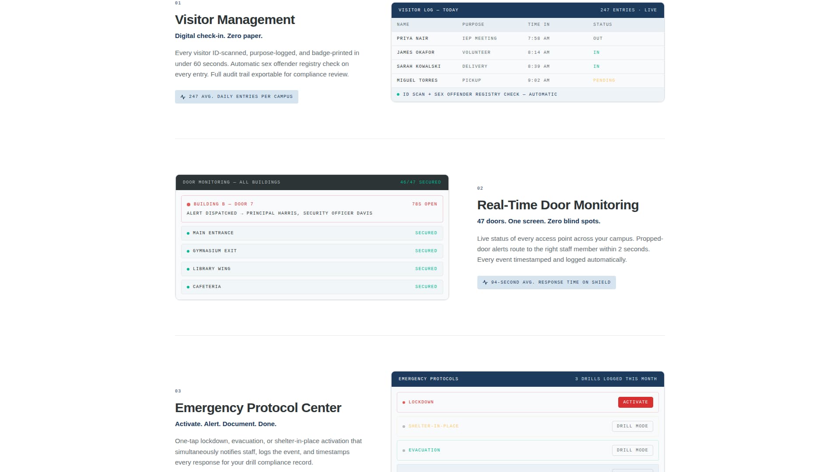Click Drill Mode for Shelter-in-Place
This screenshot has height=472, width=840.
coord(632,426)
